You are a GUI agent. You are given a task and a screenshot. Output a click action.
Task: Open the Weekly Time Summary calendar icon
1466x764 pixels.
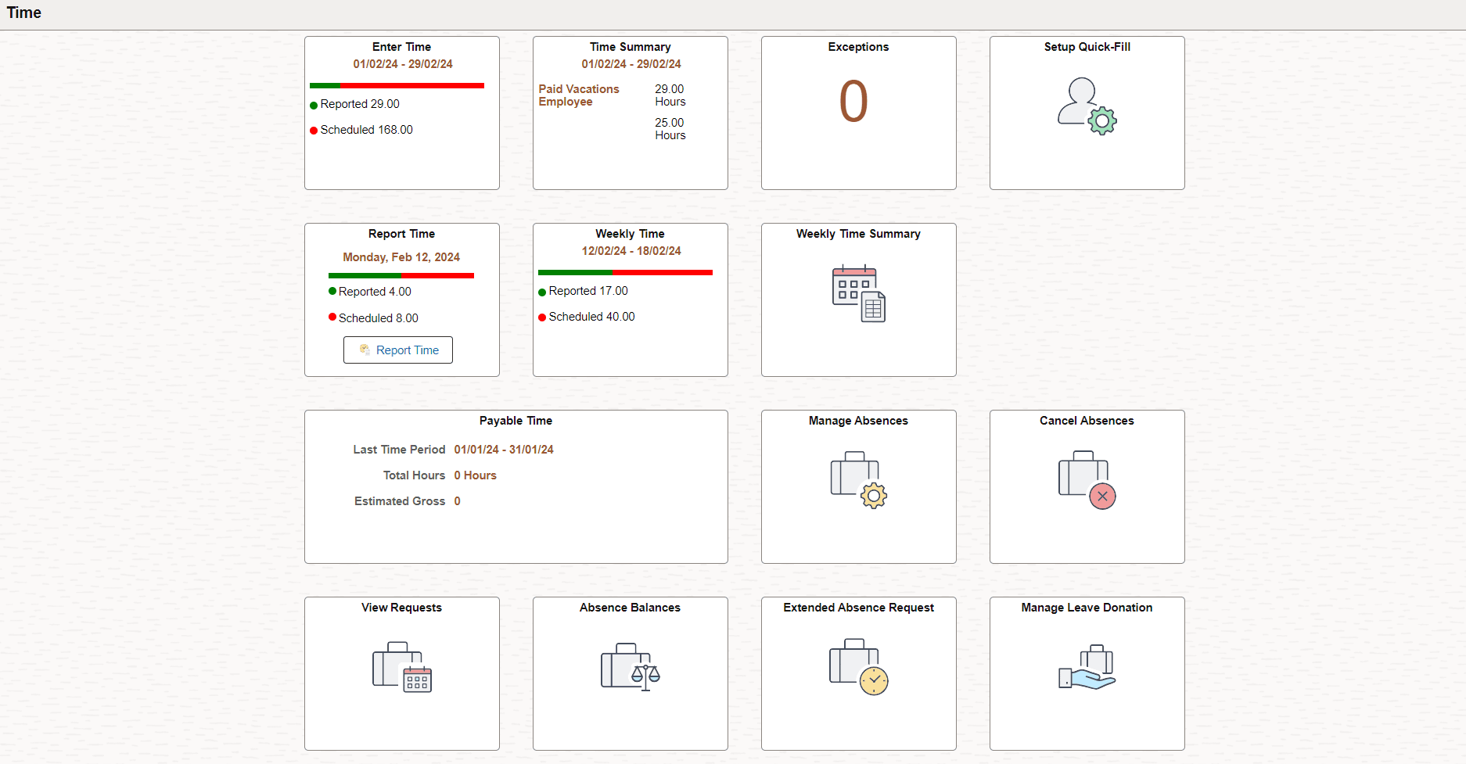[858, 294]
